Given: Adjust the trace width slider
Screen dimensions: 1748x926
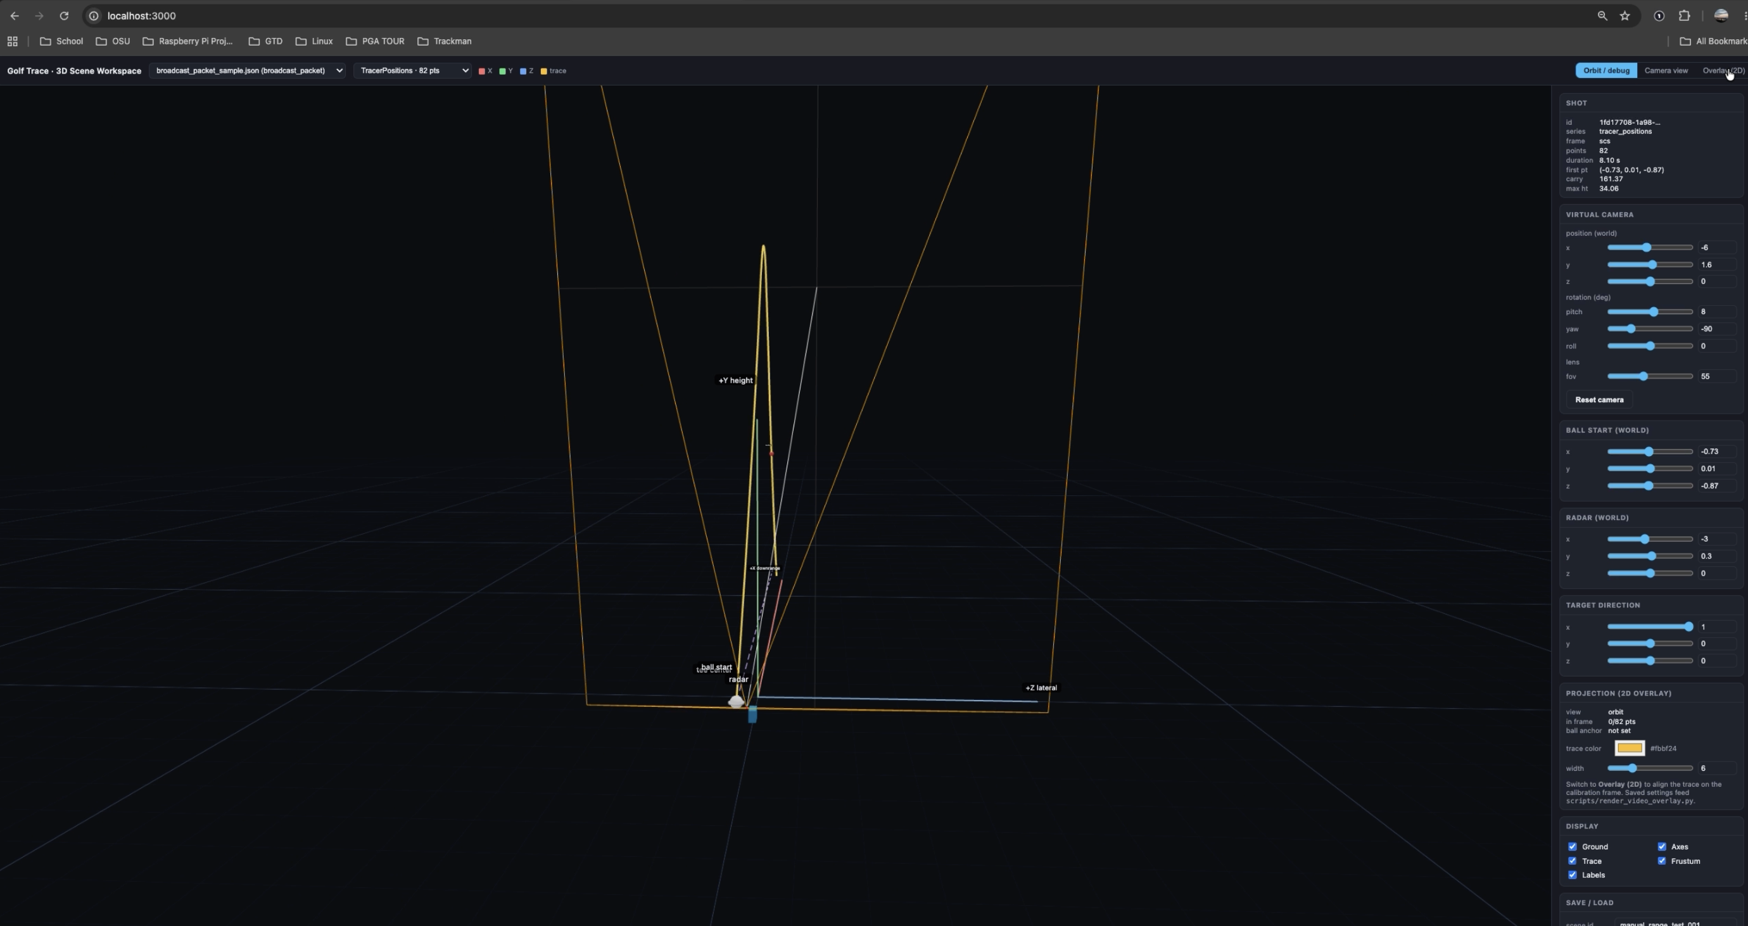Looking at the screenshot, I should click(1650, 769).
